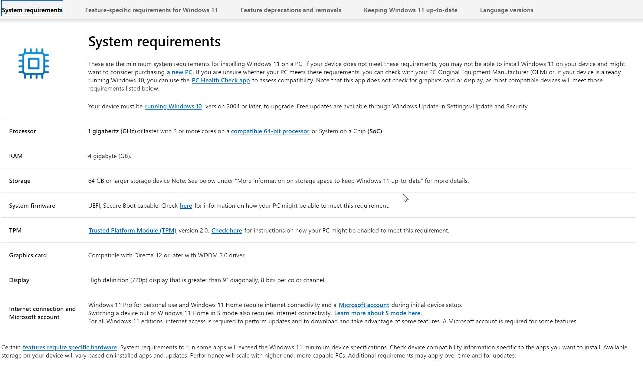Image resolution: width=643 pixels, height=366 pixels.
Task: Open Trusted Platform Module (TPM) link
Action: [132, 231]
